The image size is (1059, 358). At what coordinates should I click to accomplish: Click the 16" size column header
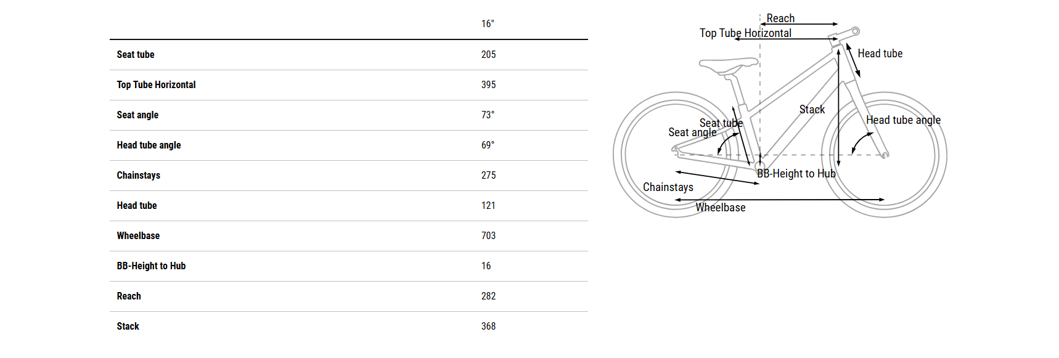pyautogui.click(x=488, y=24)
